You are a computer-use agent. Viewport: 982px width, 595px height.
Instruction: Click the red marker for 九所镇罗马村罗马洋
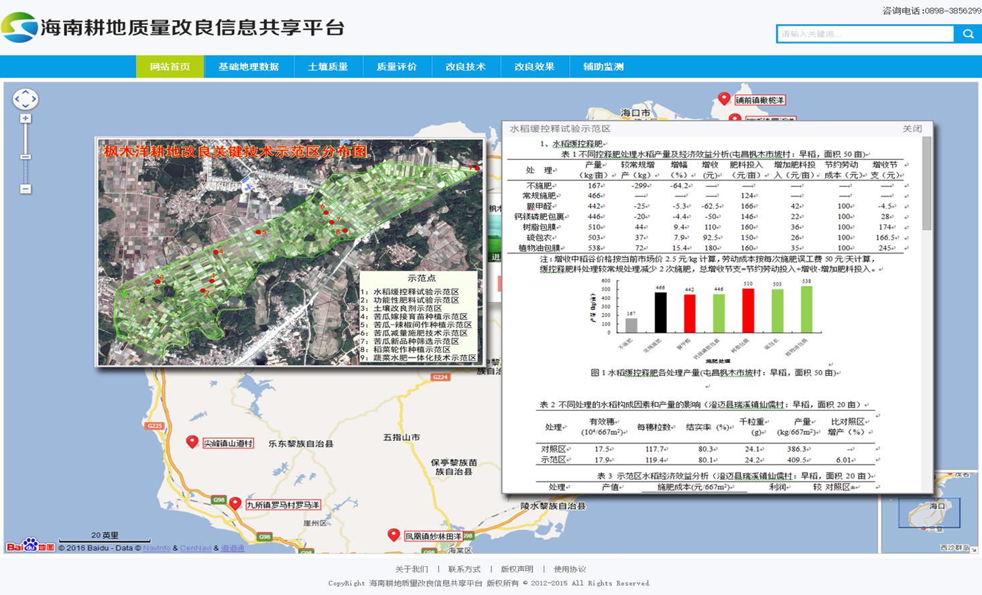[x=235, y=504]
